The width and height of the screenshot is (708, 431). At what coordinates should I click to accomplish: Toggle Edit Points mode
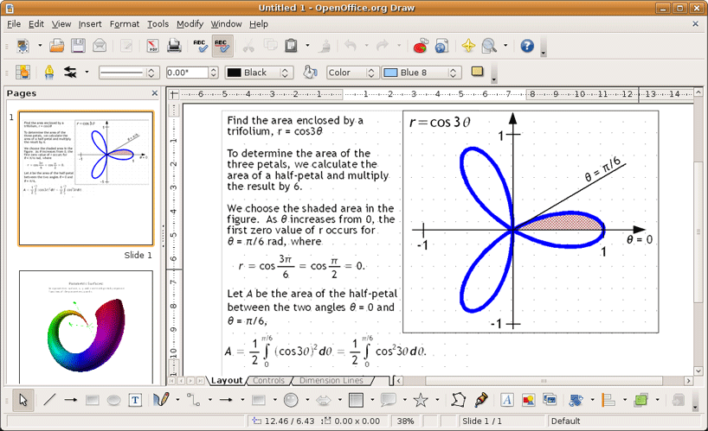click(x=458, y=400)
